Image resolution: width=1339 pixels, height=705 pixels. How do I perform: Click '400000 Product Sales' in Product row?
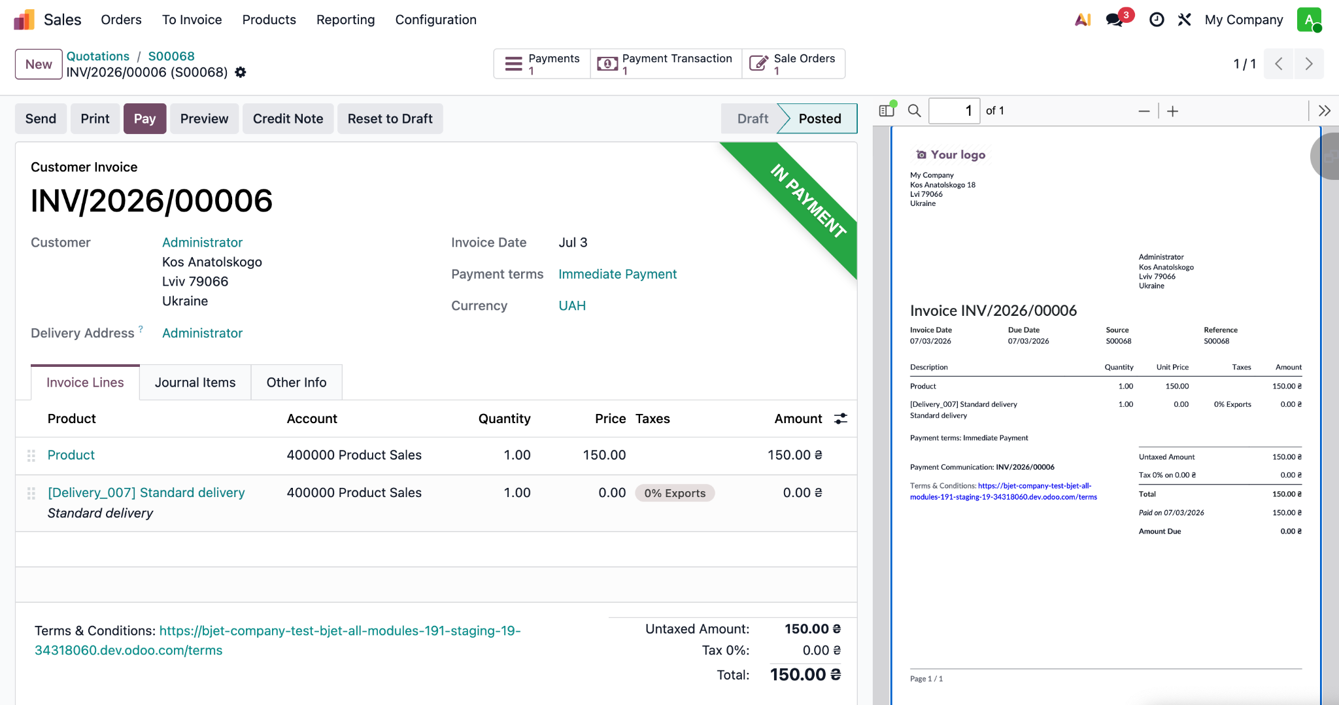(354, 455)
